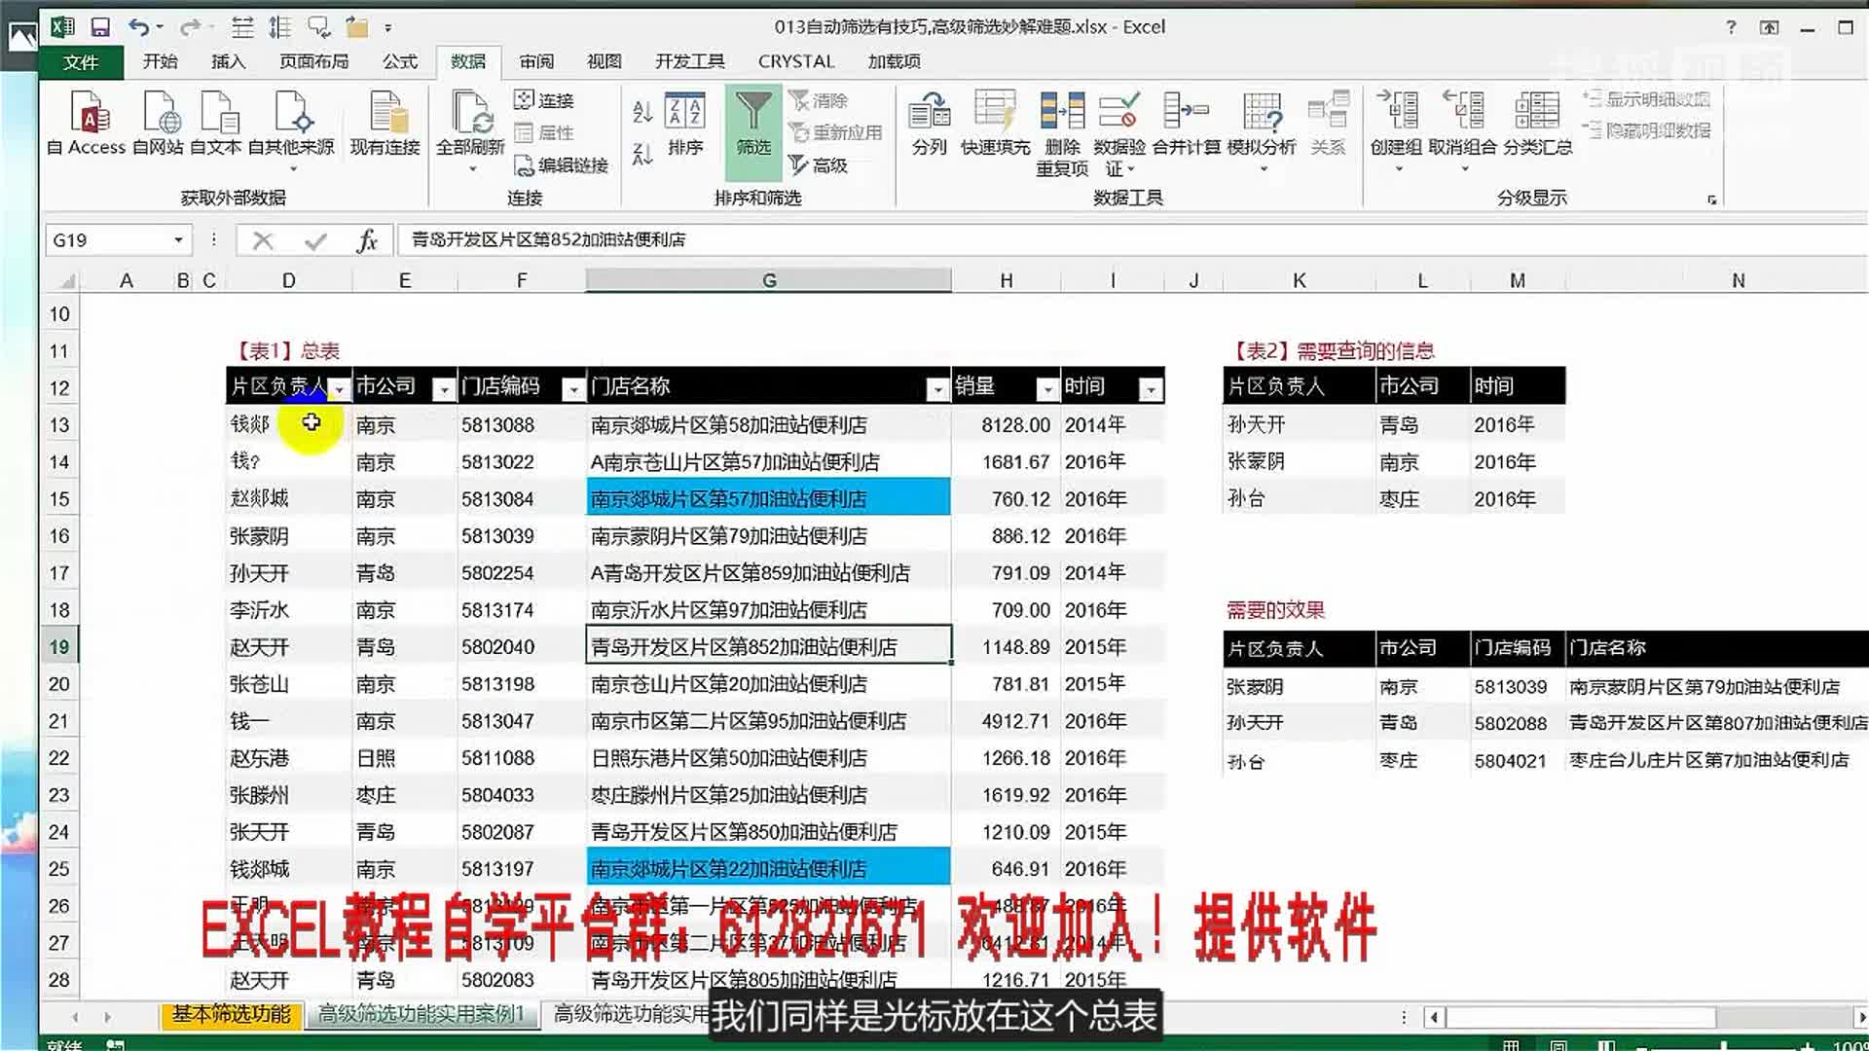Expand Refresh All (全部刷新) dropdown arrow
Screen dimensions: 1869x1051
(x=472, y=169)
